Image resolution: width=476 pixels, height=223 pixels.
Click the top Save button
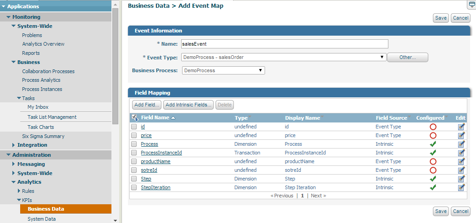[440, 18]
